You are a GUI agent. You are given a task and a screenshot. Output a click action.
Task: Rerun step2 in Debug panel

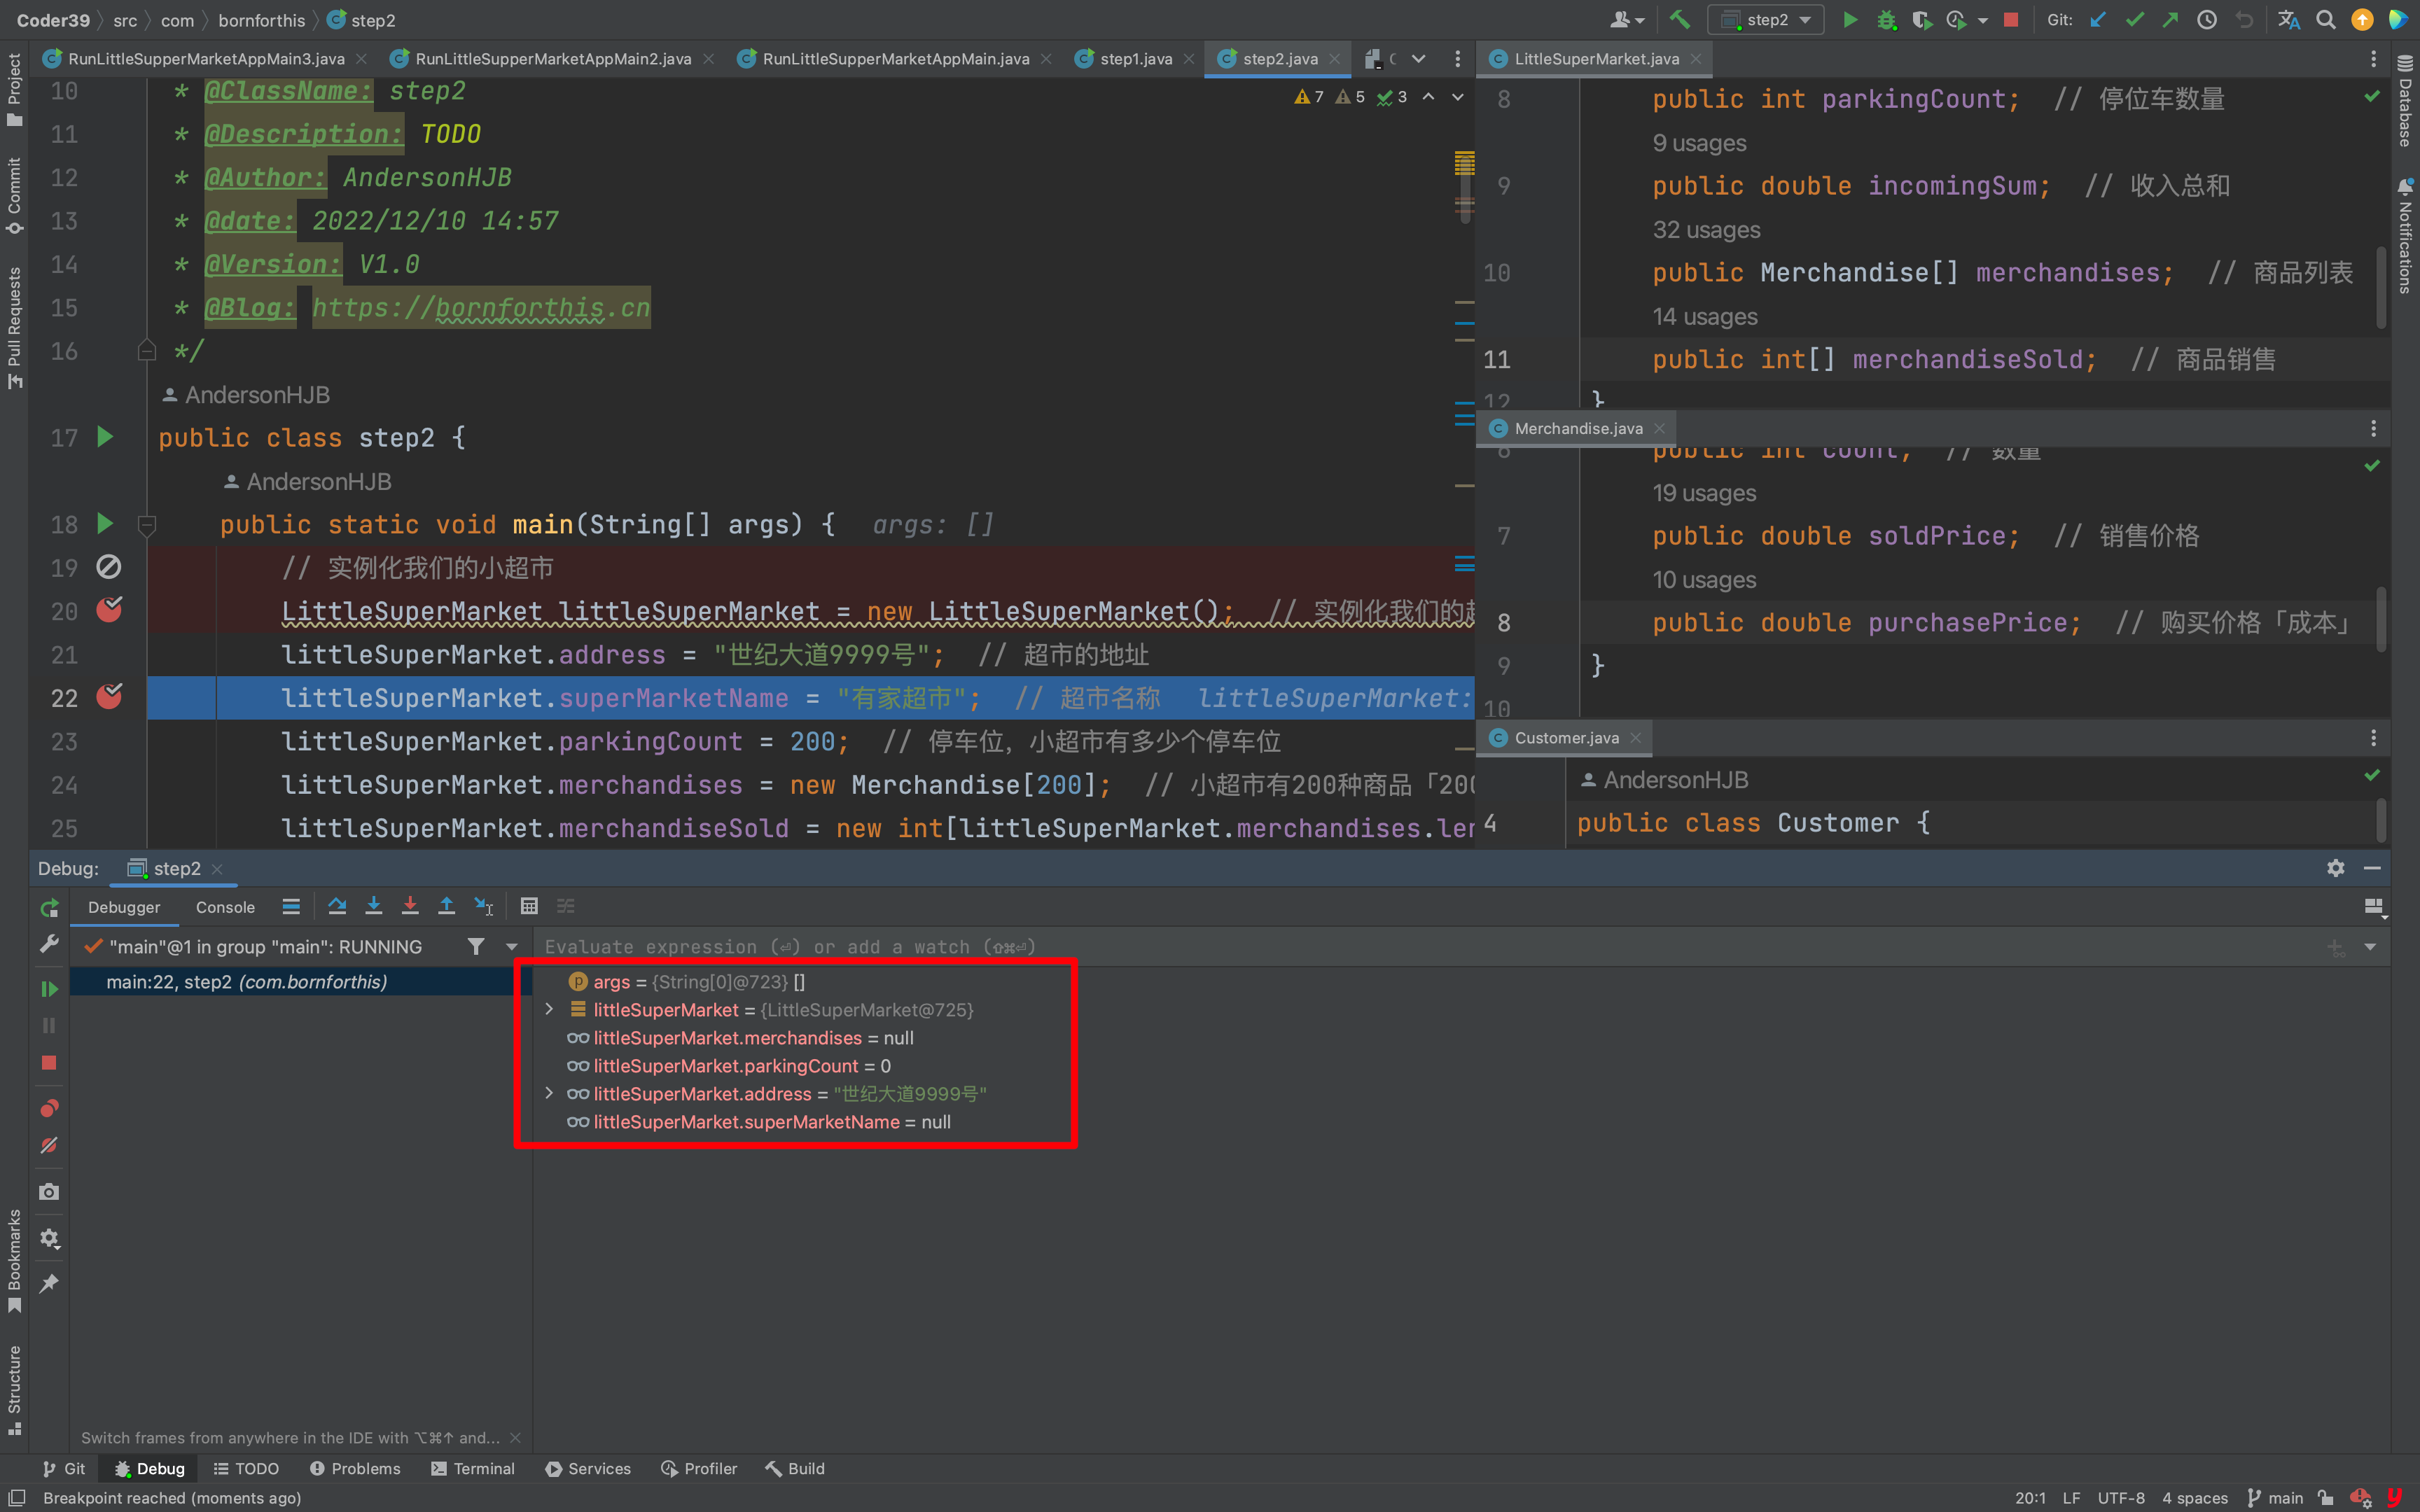pos(49,908)
